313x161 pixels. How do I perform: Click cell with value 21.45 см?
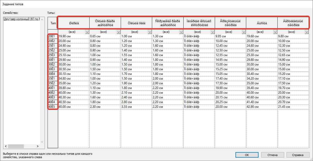tap(293, 106)
